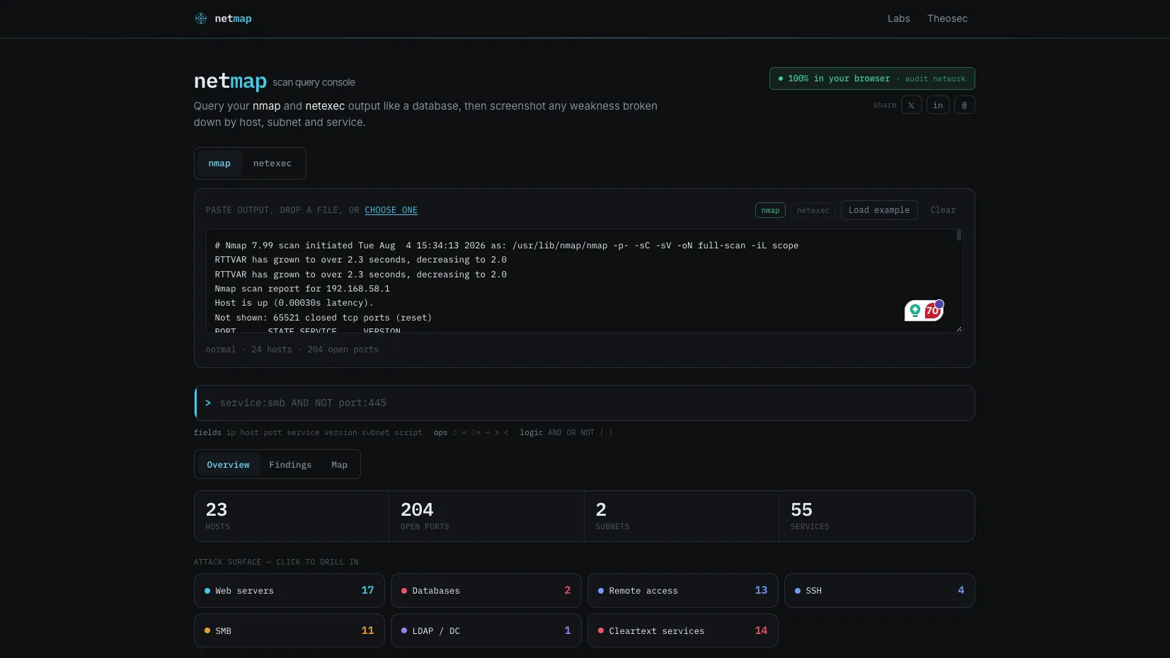Screen dimensions: 1170x658
Task: Click the 'ip' field hint
Action: tap(231, 432)
